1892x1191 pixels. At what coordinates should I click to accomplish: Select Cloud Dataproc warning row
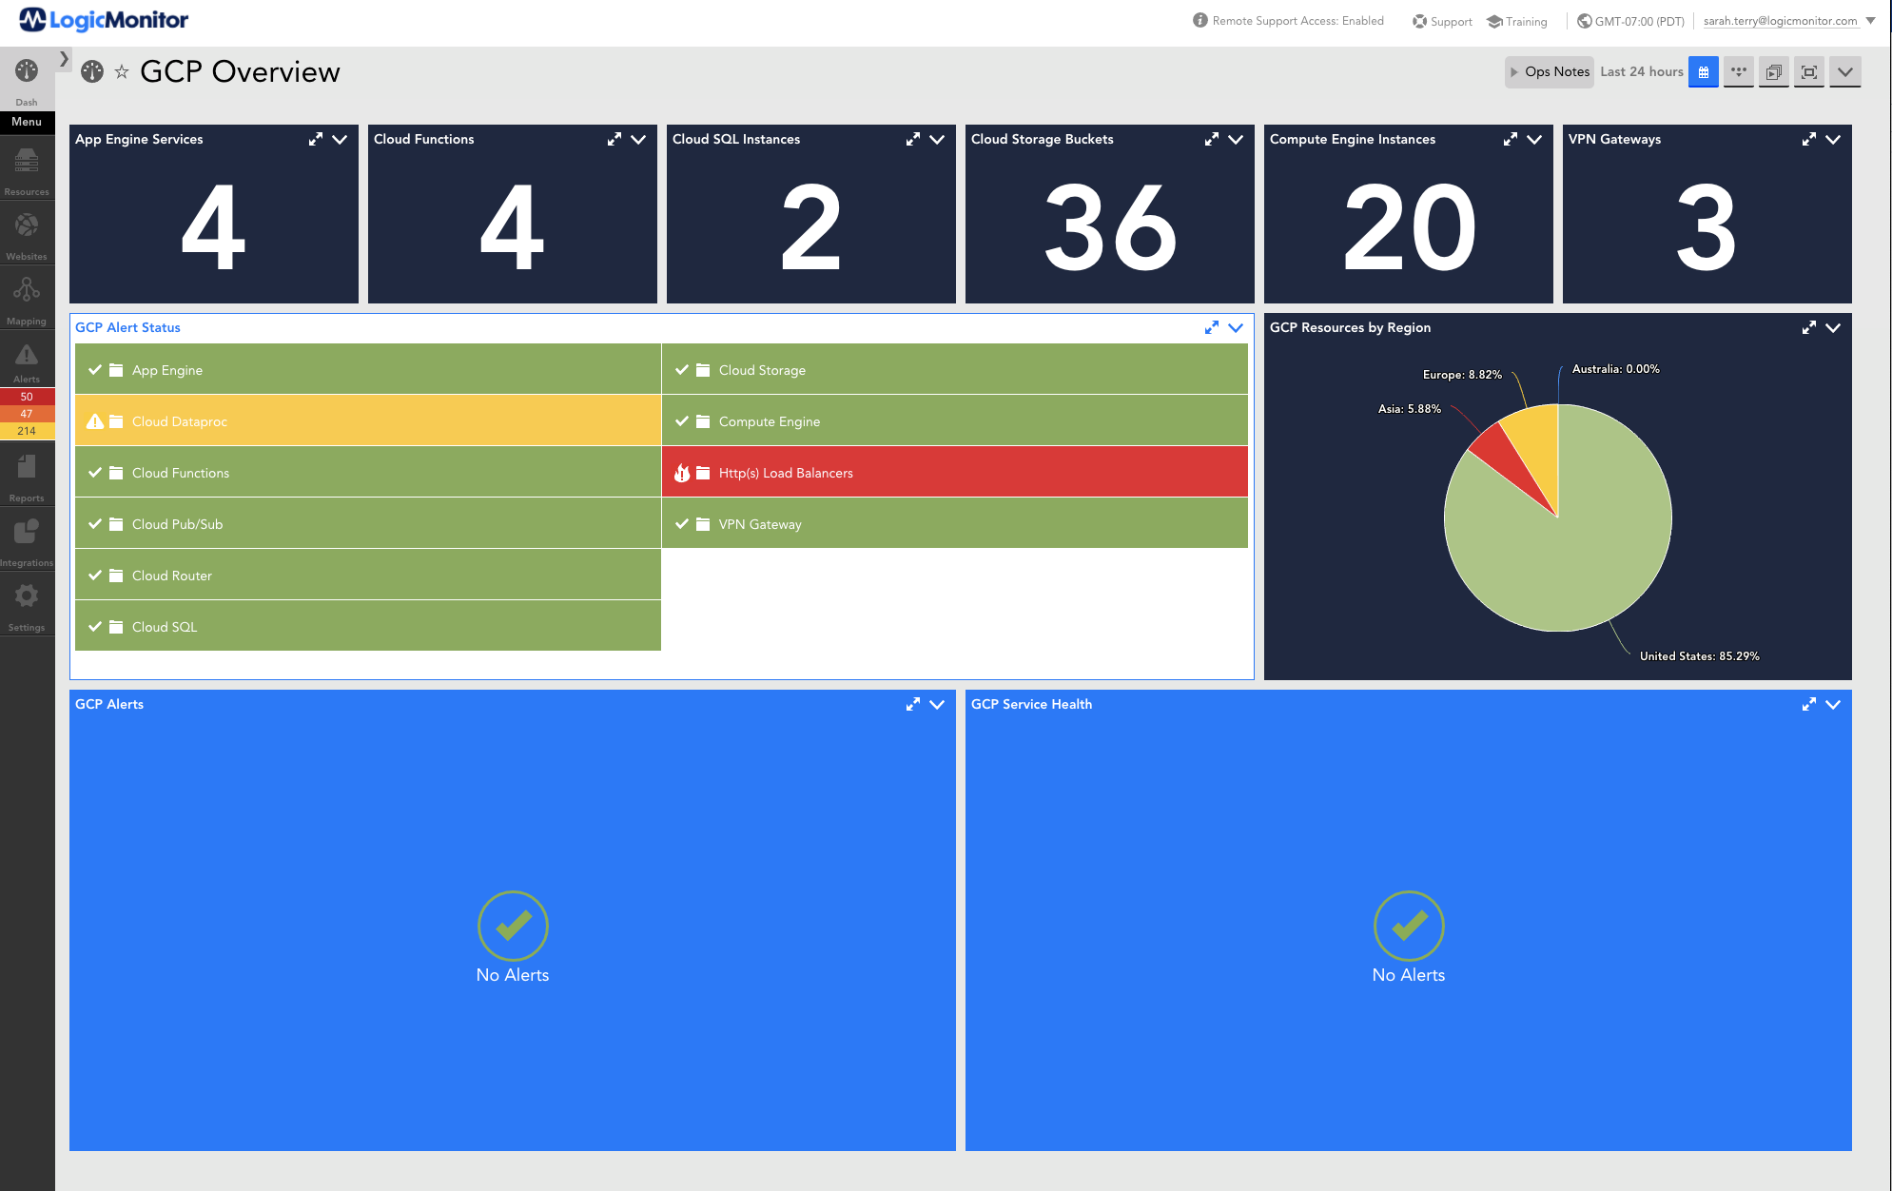point(368,420)
